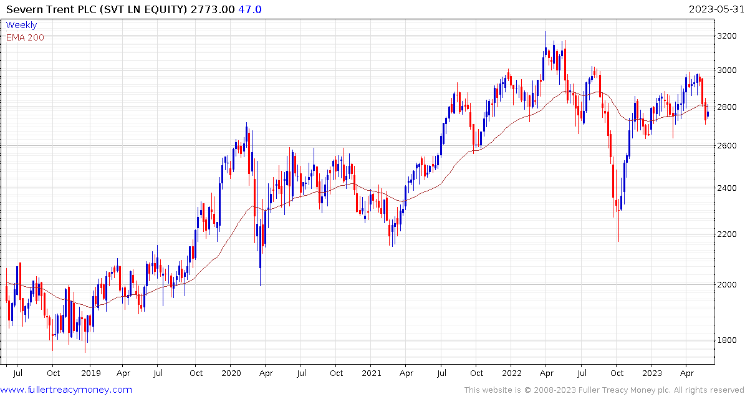Click the 2000 price axis label
Viewport: 745px width, 399px height.
(x=726, y=284)
